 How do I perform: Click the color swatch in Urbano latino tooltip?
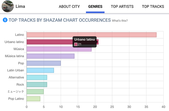click(76, 44)
